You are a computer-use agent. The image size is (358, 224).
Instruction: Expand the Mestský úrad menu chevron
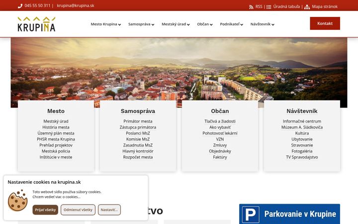(x=188, y=24)
